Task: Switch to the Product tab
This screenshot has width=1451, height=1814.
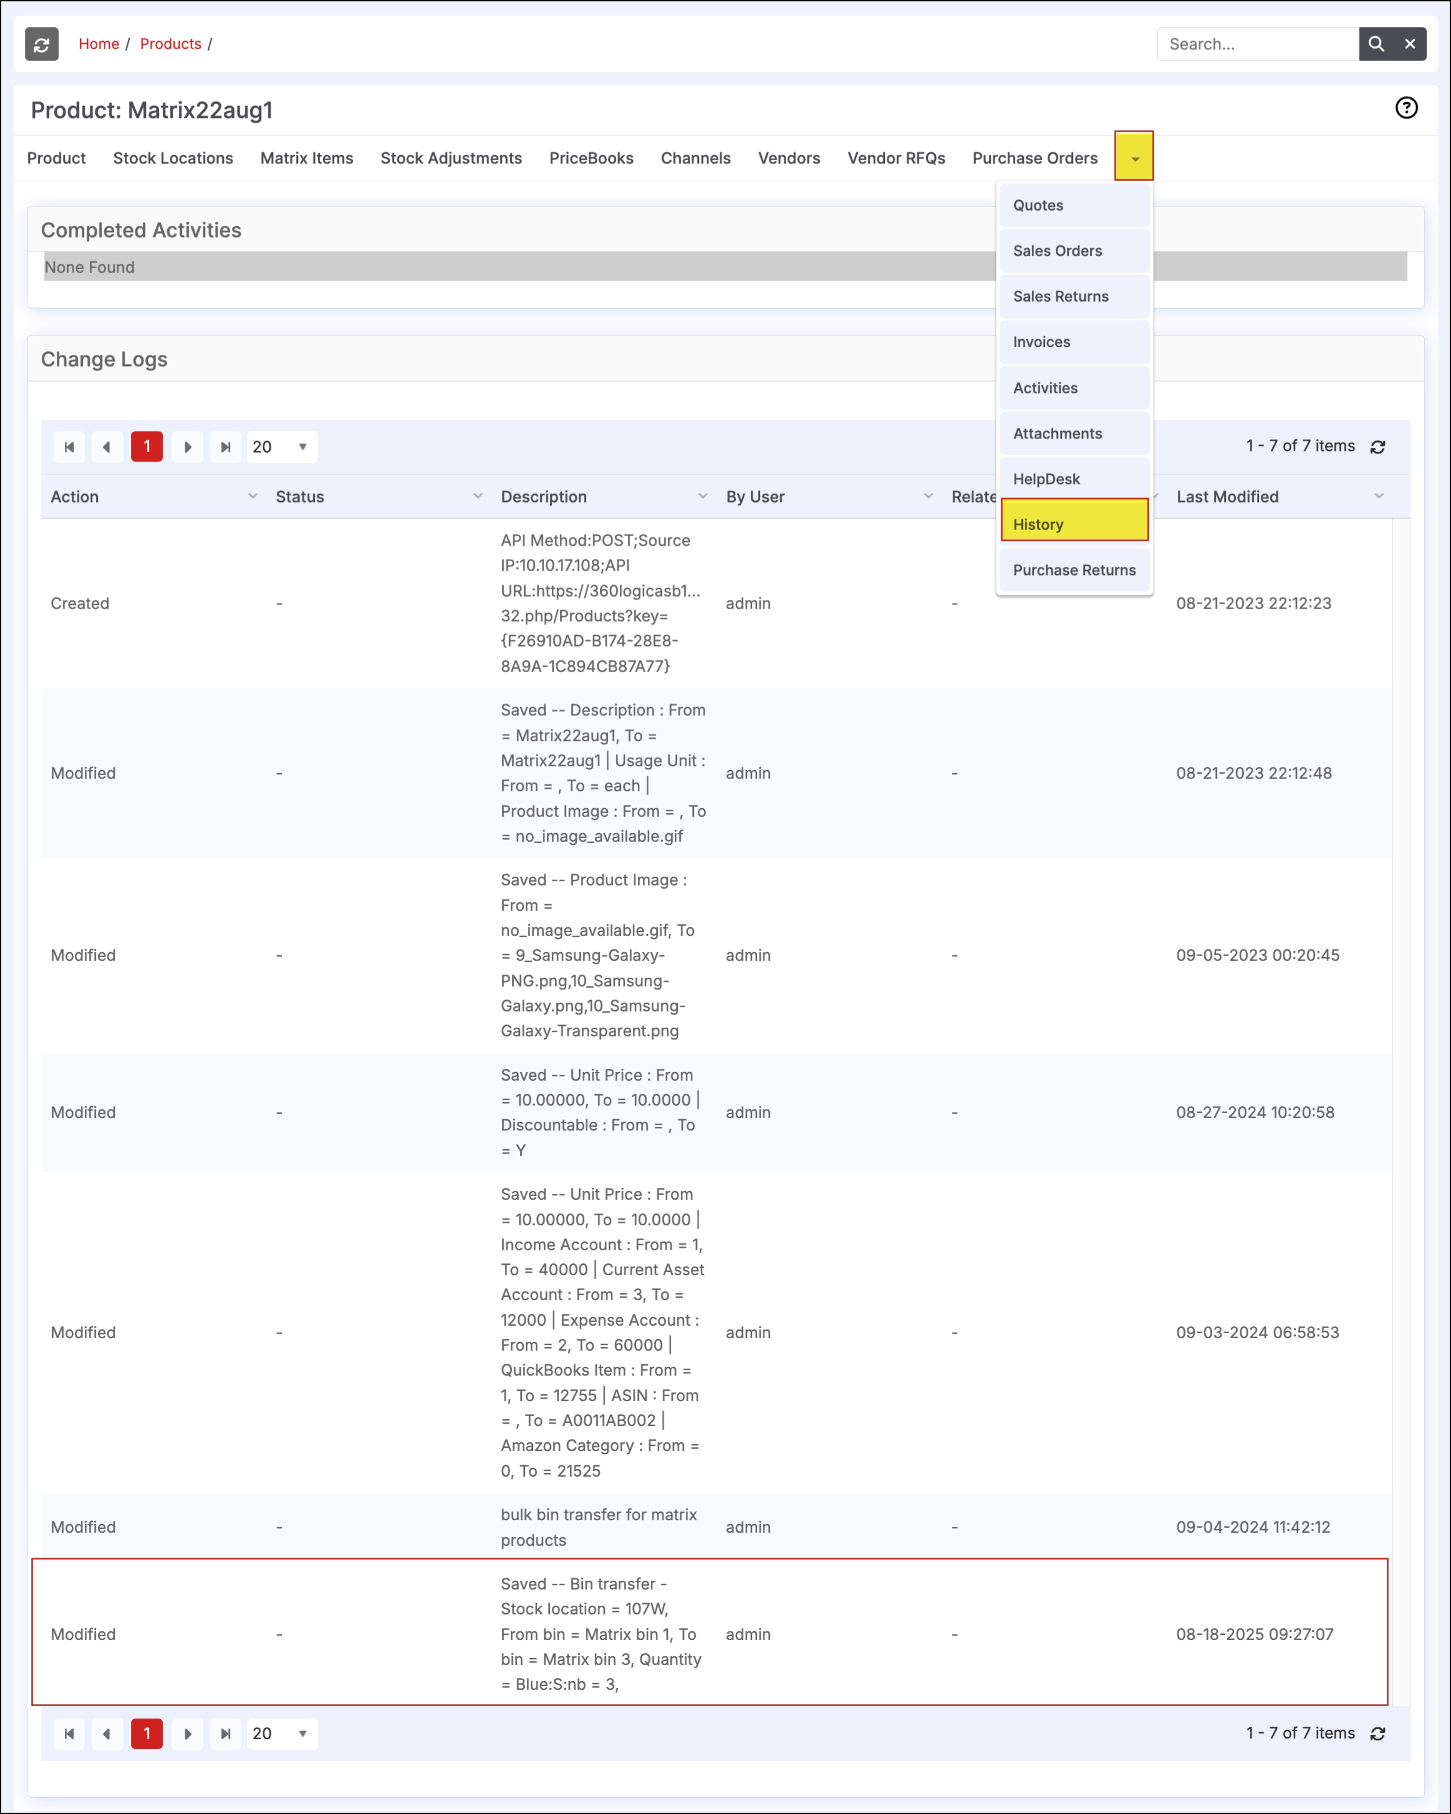Action: pos(56,158)
